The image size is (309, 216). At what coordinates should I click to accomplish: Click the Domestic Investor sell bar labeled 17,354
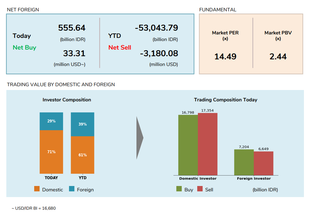click(x=208, y=144)
